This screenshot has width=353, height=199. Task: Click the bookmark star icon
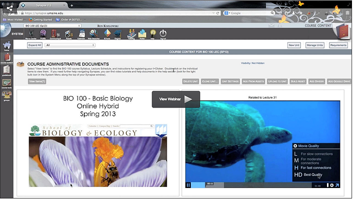click(x=280, y=13)
